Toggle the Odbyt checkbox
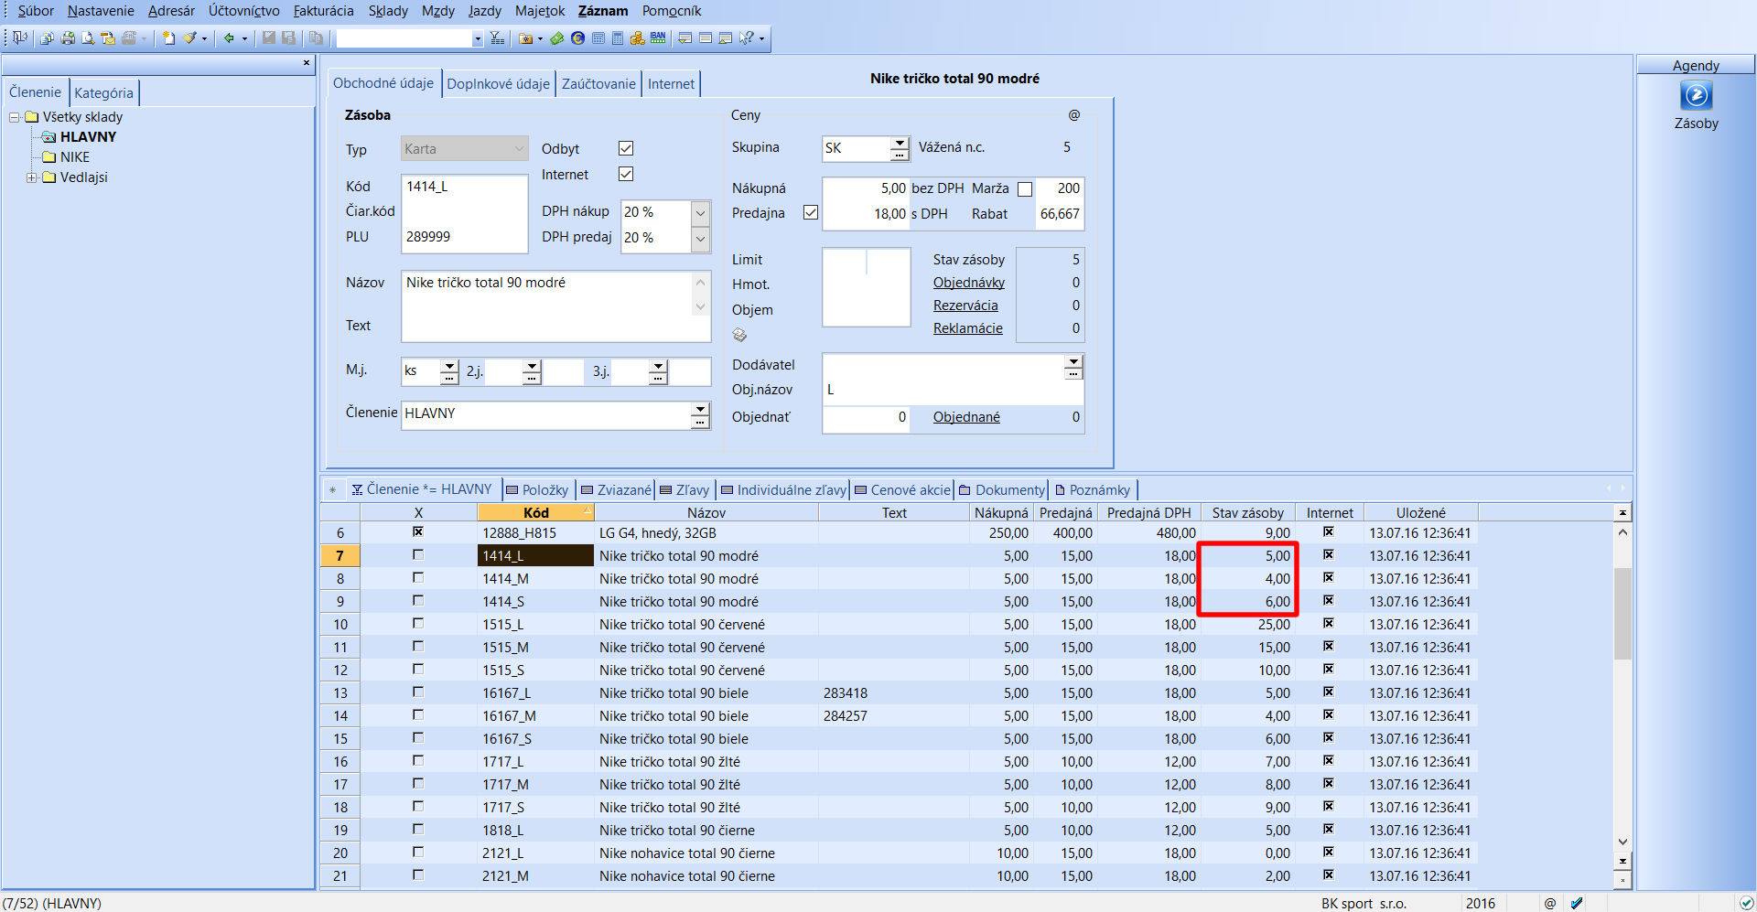The height and width of the screenshot is (912, 1757). (x=626, y=148)
